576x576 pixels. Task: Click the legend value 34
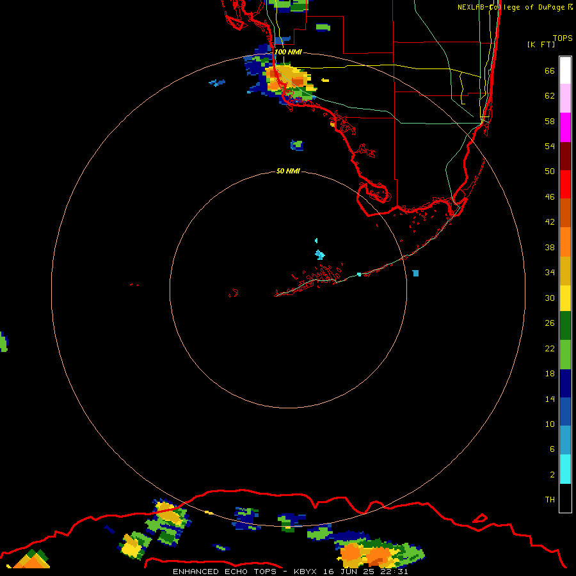click(550, 273)
